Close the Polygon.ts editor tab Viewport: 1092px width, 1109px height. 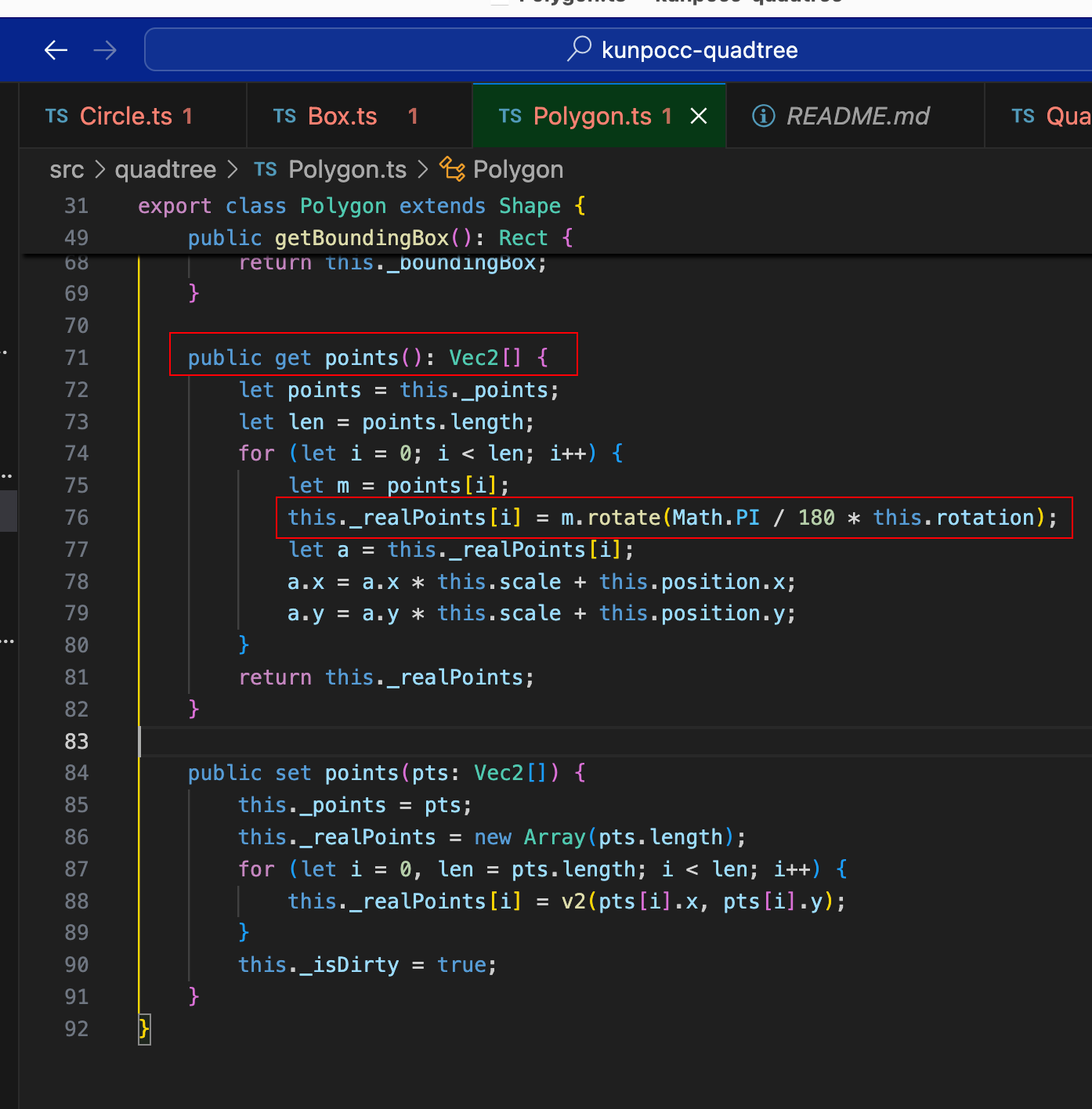click(x=699, y=116)
